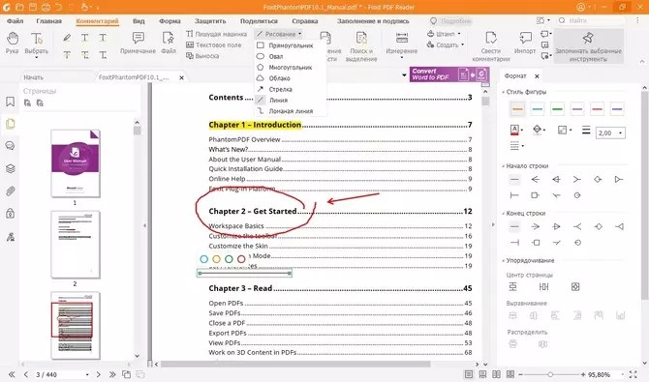Screen dimensions: 649x382
Task: Go to the next page arrow
Action: click(x=98, y=374)
